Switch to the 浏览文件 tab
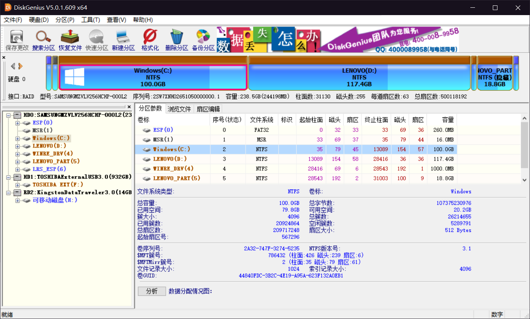Image resolution: width=530 pixels, height=319 pixels. (179, 109)
